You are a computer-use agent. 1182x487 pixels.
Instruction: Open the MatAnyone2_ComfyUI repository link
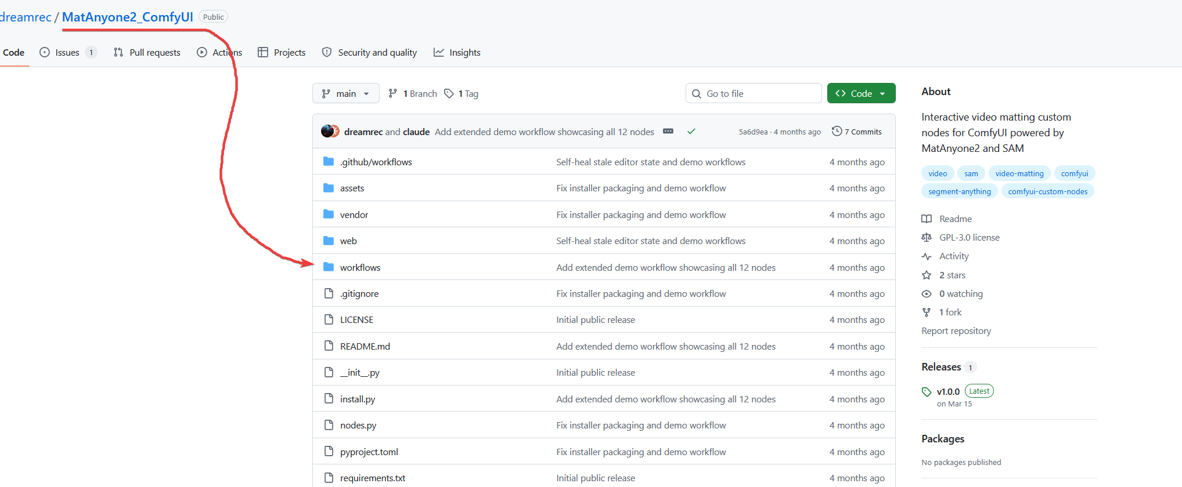pyautogui.click(x=128, y=17)
